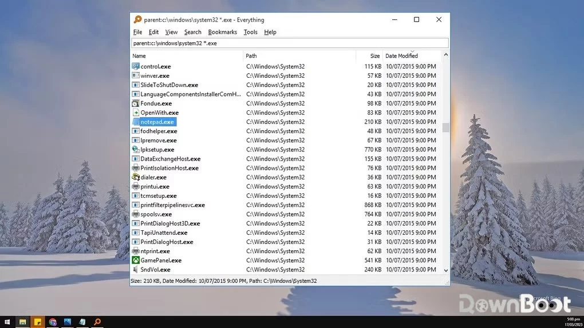
Task: Click the scroll down arrow of results list
Action: coord(446,270)
